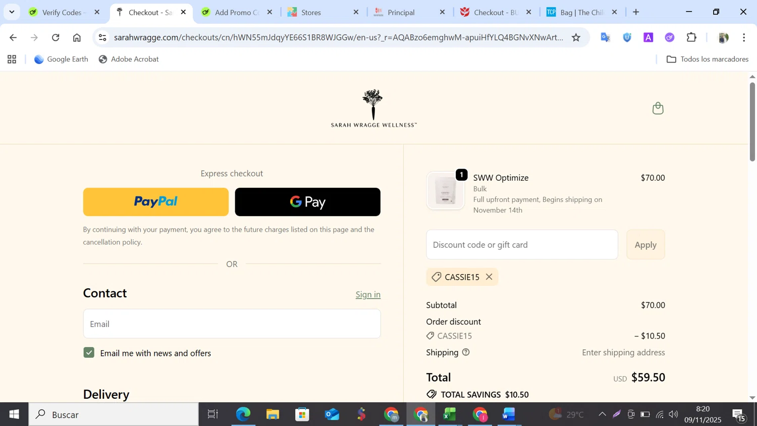Expand the tab search dropdown arrow
757x426 pixels.
coord(12,12)
